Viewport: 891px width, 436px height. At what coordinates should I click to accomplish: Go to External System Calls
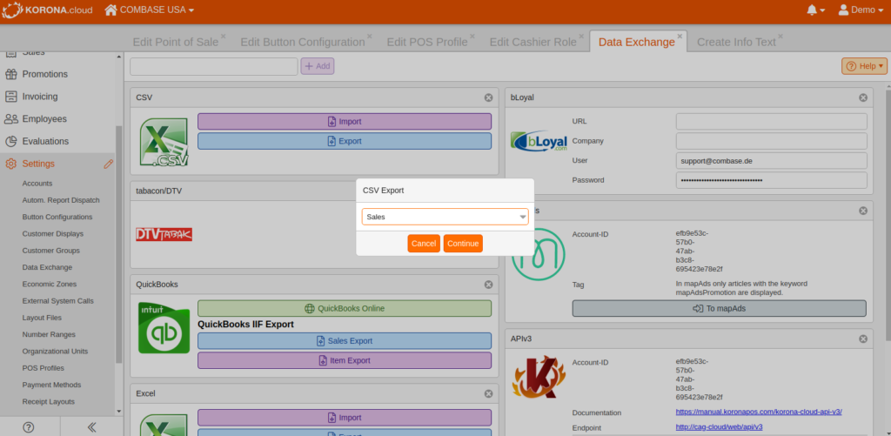(58, 301)
